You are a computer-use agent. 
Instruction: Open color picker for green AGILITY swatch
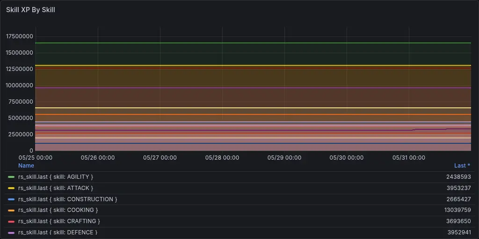pos(11,177)
